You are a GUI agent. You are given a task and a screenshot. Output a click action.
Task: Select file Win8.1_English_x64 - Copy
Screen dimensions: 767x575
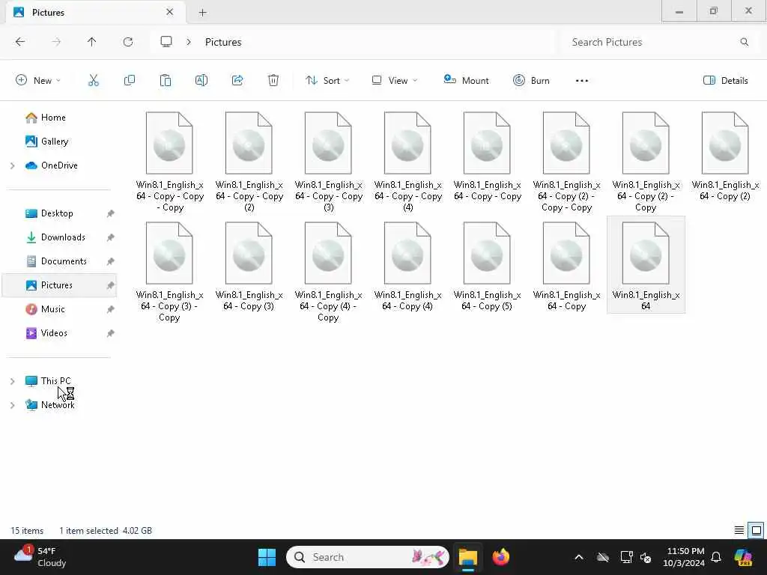566,267
